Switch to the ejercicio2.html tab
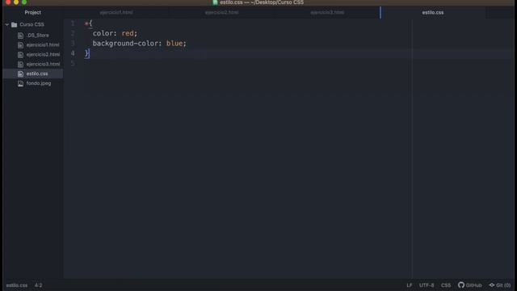 coord(221,13)
